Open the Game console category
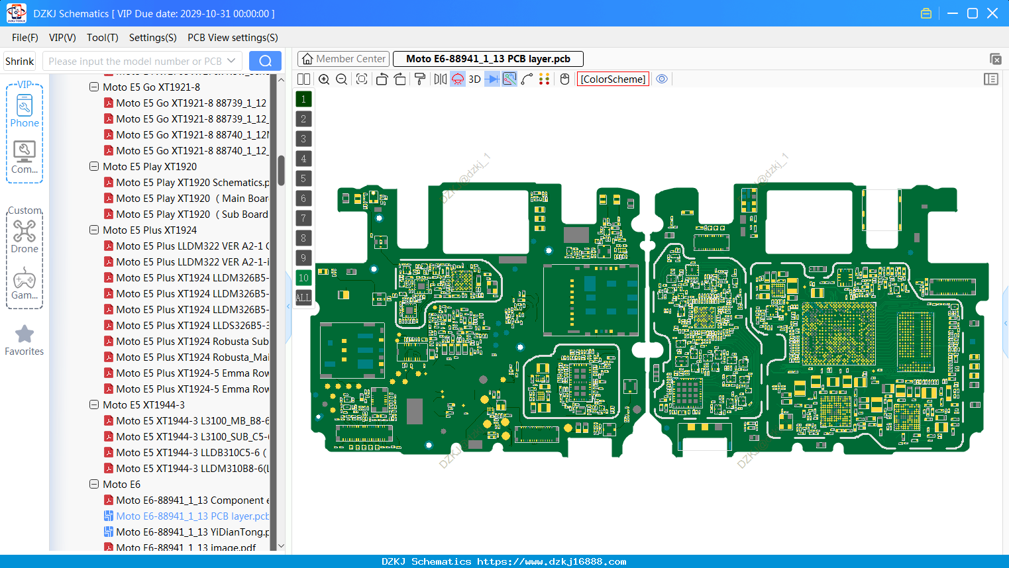Viewport: 1009px width, 568px height. coord(25,283)
